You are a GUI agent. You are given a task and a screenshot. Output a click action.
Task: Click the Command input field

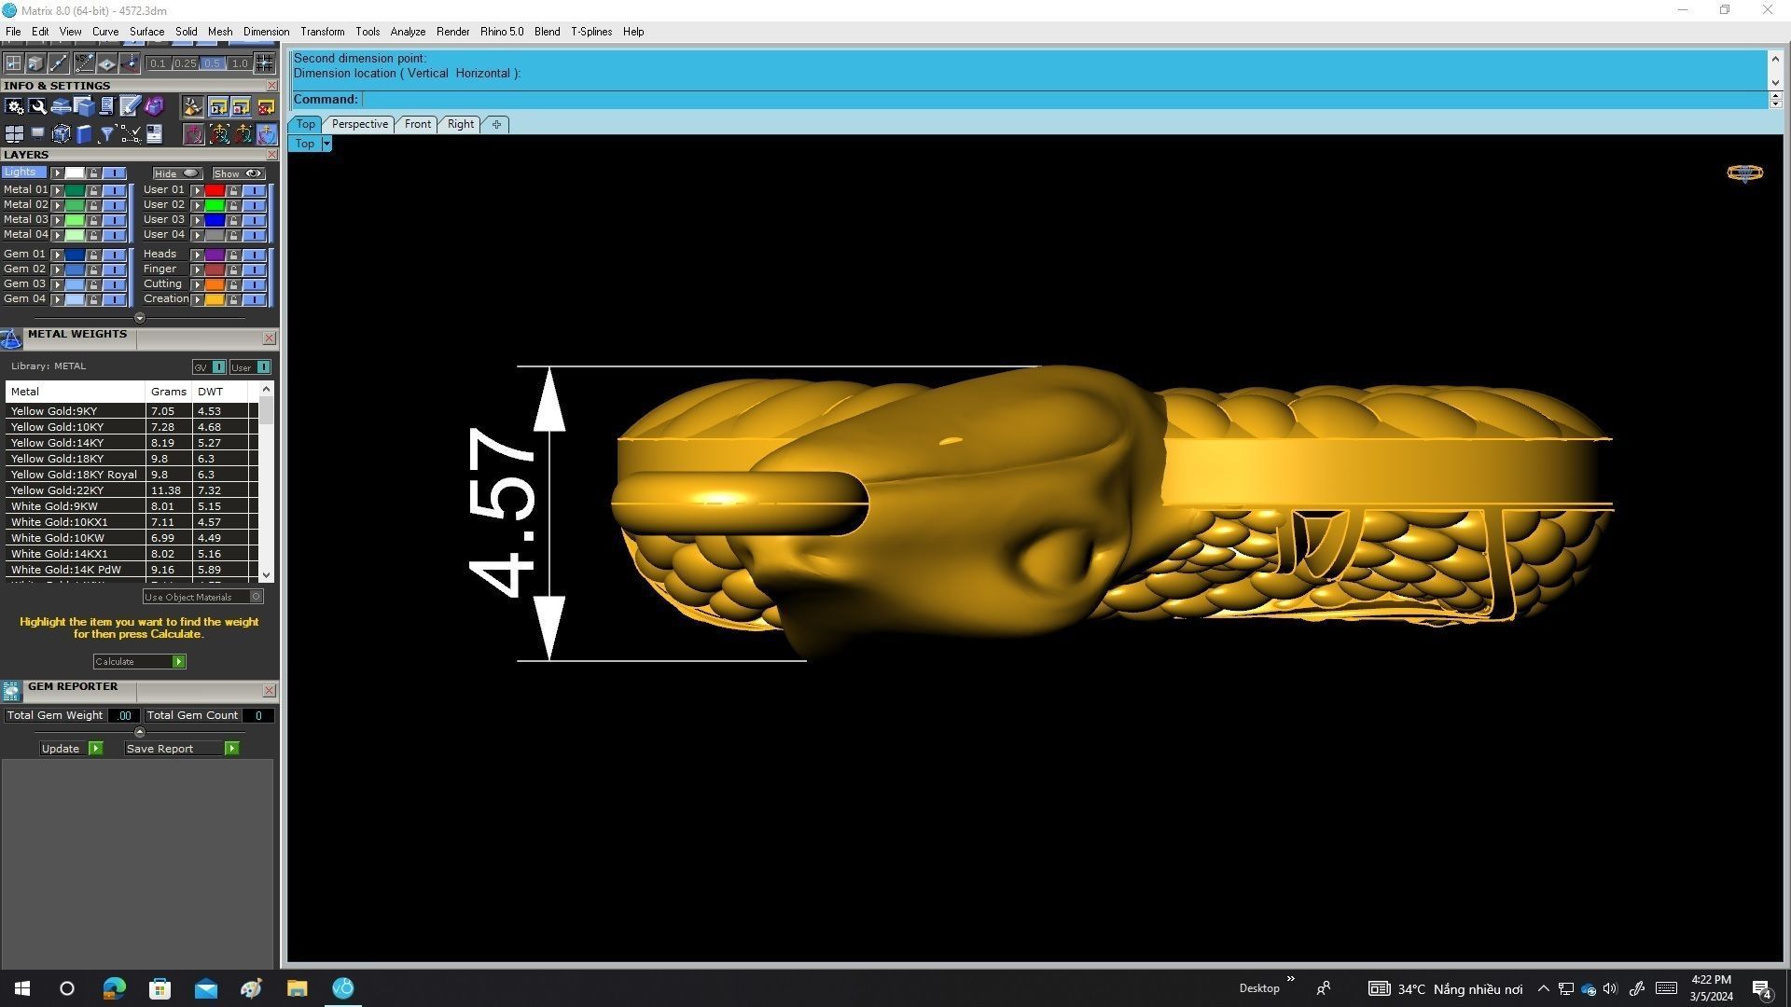1063,100
